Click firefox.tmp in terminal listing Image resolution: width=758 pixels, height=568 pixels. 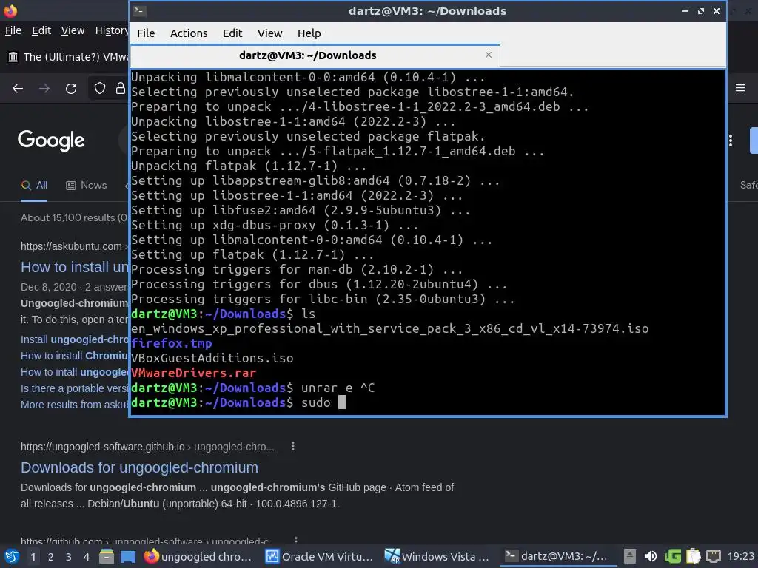(172, 343)
